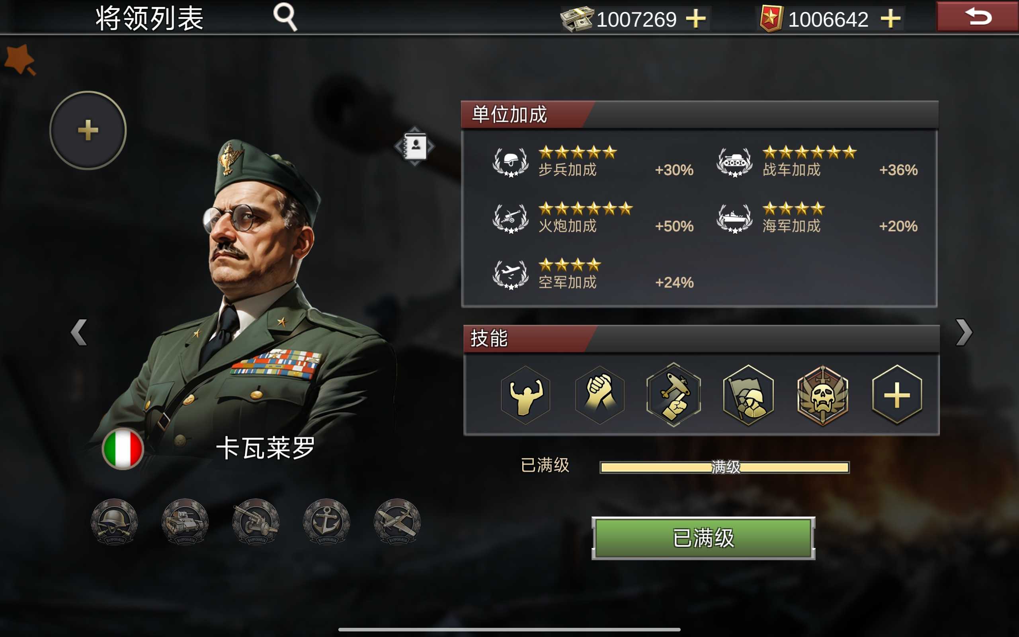The image size is (1019, 637).
Task: Add a new skill in empty slot
Action: pyautogui.click(x=897, y=395)
